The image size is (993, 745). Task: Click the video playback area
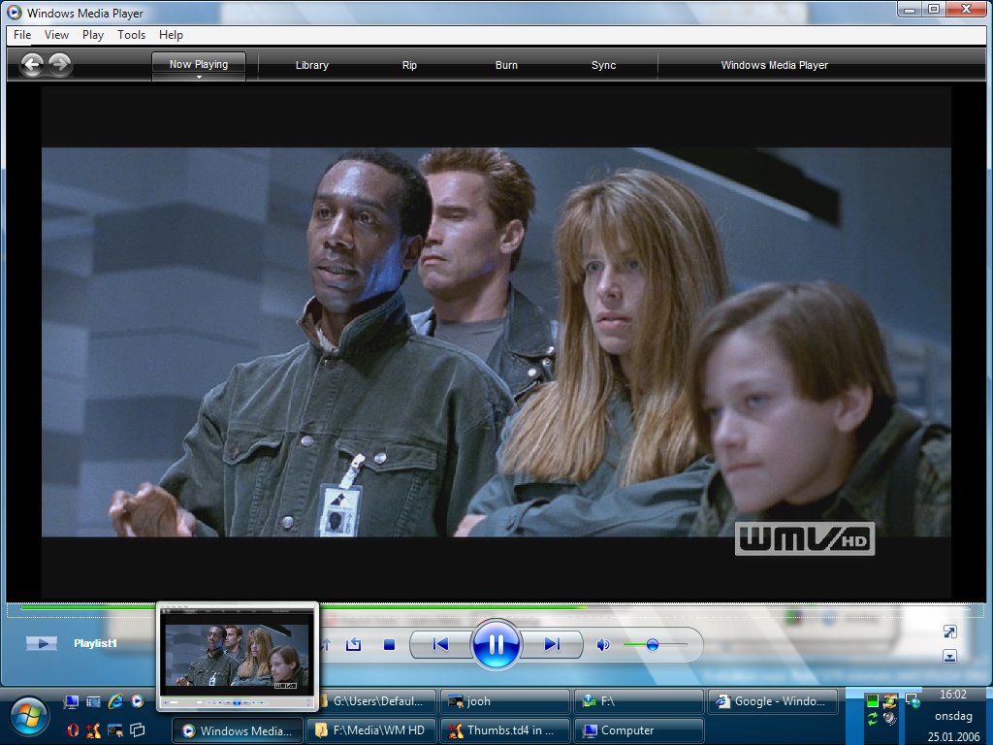click(496, 342)
